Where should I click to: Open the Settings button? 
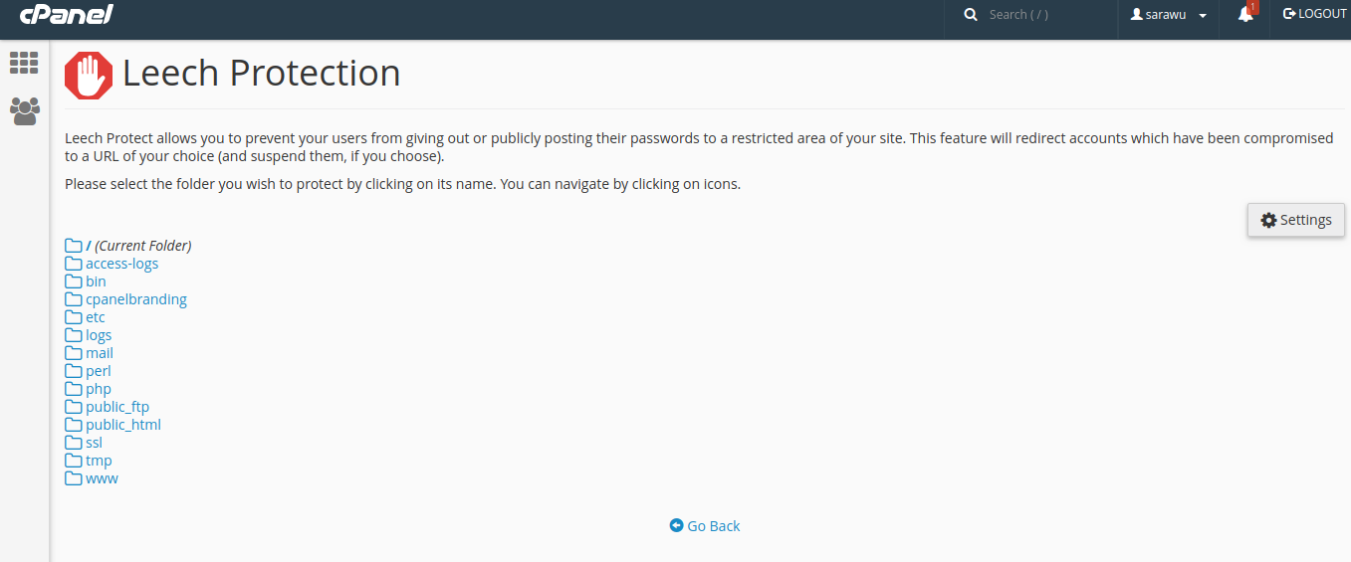coord(1295,220)
